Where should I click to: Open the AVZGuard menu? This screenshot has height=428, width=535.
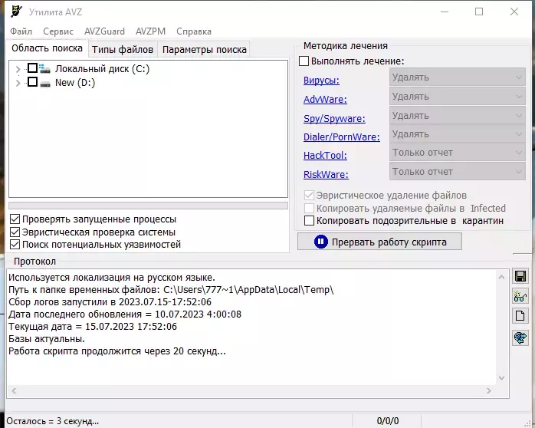(104, 31)
